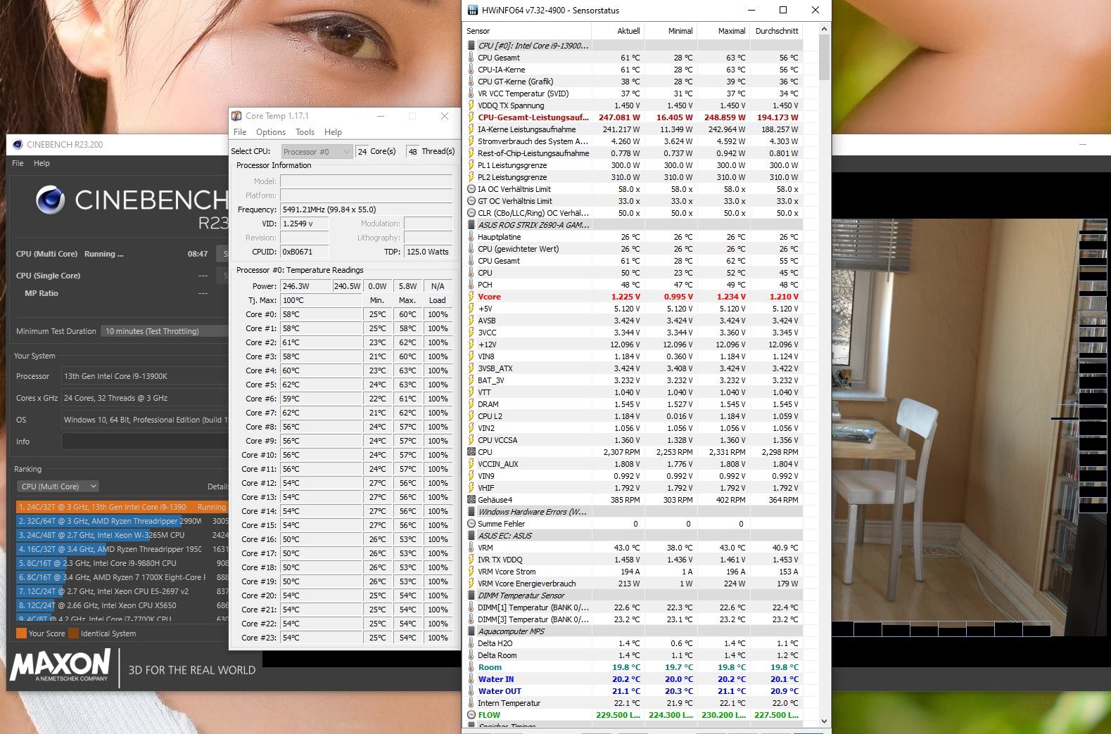Click the HWiNFO scrollbar up arrow
1111x734 pixels.
pyautogui.click(x=825, y=30)
